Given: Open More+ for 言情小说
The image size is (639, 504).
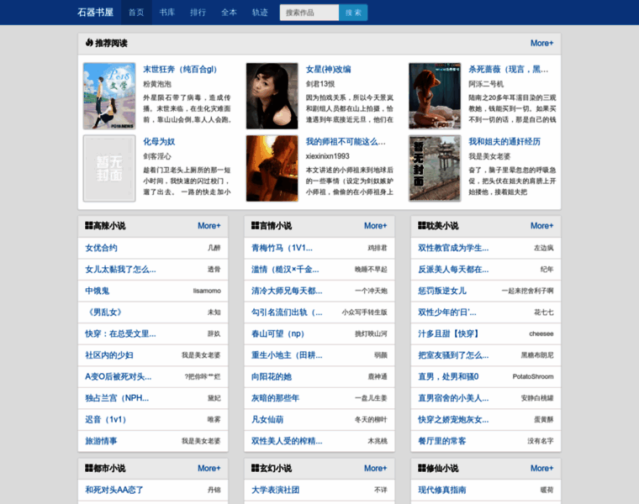Looking at the screenshot, I should (375, 225).
